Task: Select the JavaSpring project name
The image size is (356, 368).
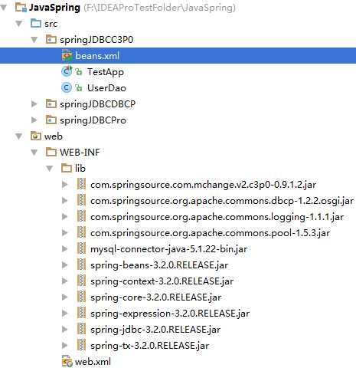Action: pos(54,8)
